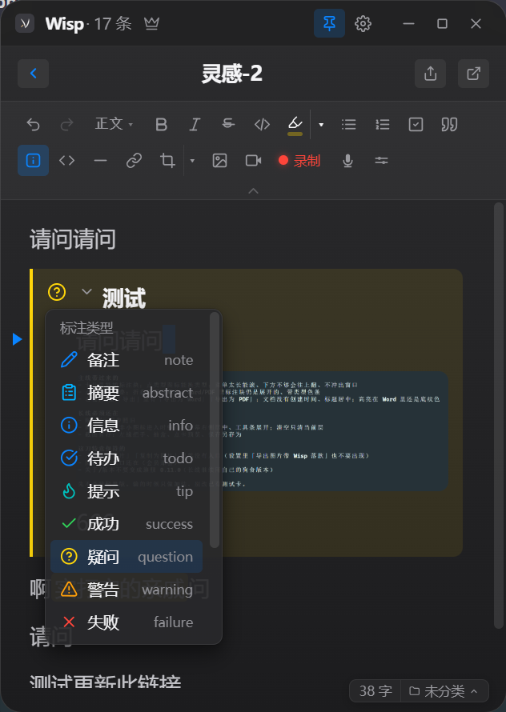Open the 正文 paragraph style dropdown

114,123
